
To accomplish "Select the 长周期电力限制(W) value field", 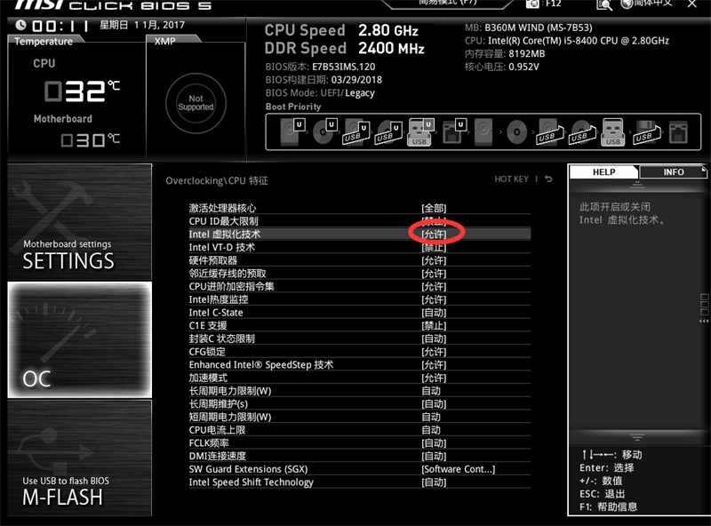I will click(x=431, y=390).
